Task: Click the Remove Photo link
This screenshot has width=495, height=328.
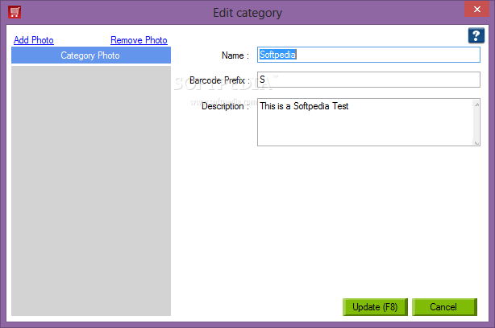Action: (x=139, y=40)
